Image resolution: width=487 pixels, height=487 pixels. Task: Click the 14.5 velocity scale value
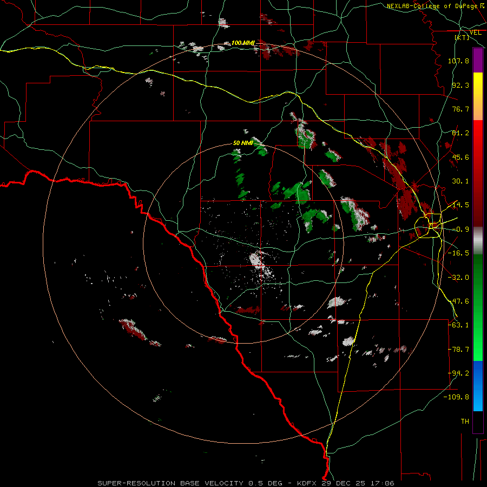(460, 205)
